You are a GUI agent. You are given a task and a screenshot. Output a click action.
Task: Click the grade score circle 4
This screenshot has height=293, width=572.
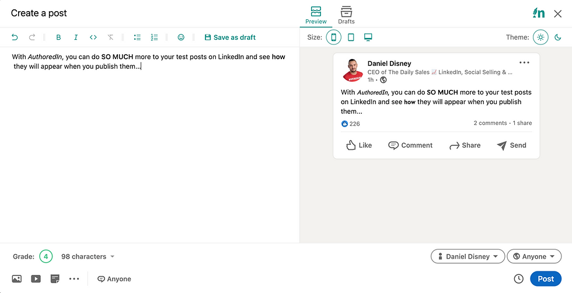pyautogui.click(x=46, y=256)
